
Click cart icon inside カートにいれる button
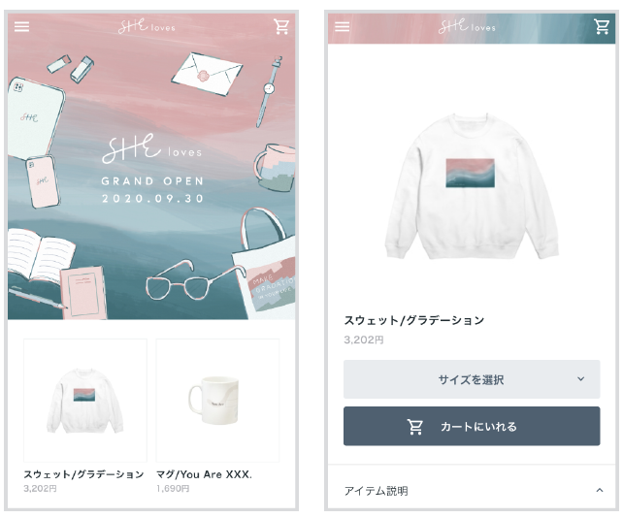coord(414,427)
